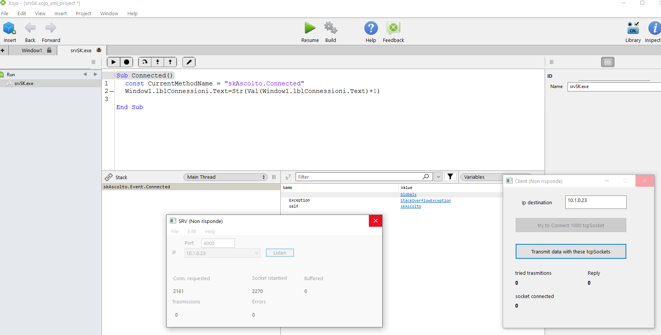Click code line 2 breakpoint gutter
Screen dimensions: 661x335
coord(111,91)
